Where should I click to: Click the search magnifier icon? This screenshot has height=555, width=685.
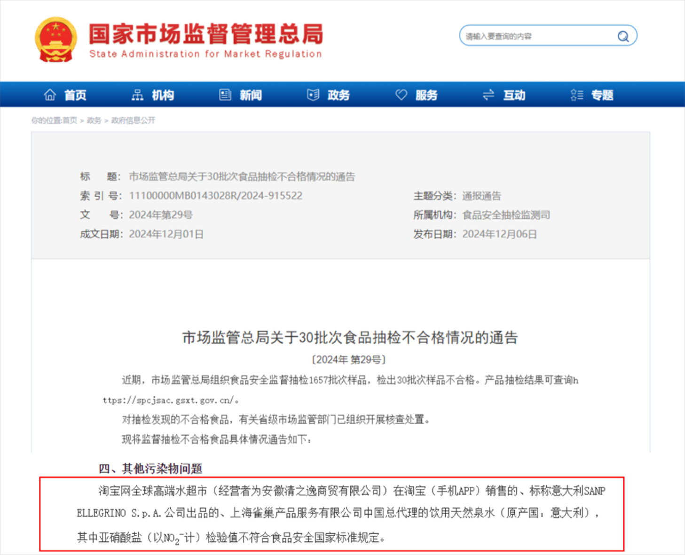tap(623, 36)
